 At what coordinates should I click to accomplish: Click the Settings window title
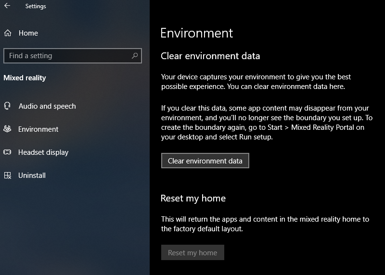click(36, 6)
